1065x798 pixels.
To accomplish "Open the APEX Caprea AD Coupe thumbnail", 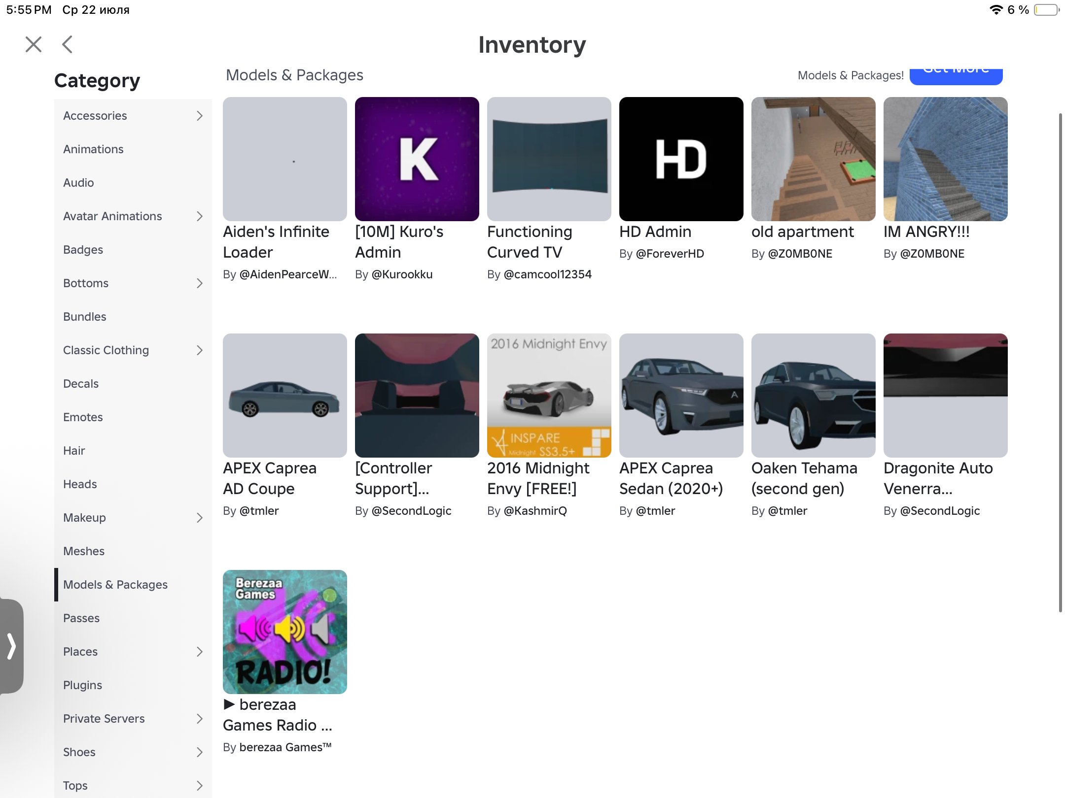I will click(284, 396).
